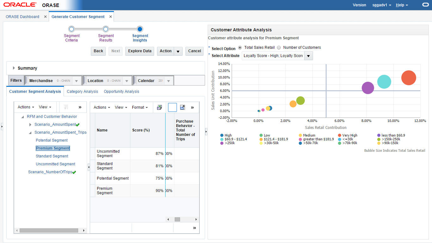
Task: Expand the Summary section
Action: [14, 68]
